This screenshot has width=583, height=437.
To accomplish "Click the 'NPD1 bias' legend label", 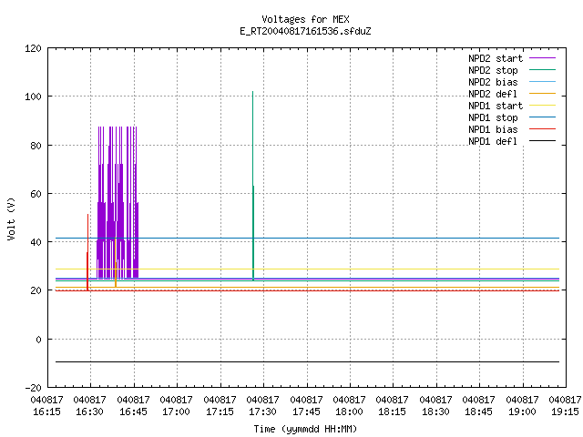I will click(493, 129).
